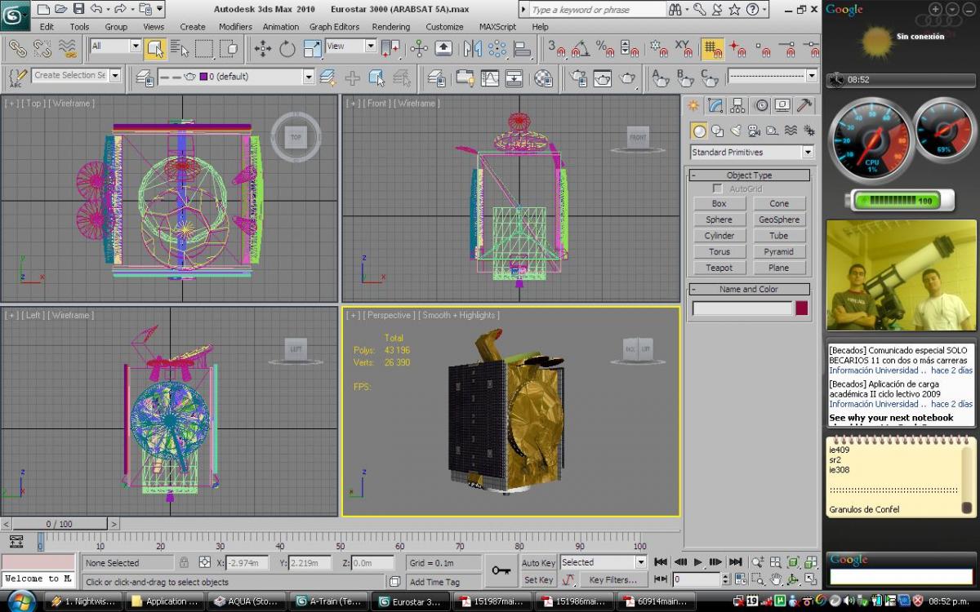Screen dimensions: 980x612
Task: Toggle Auto Key animation mode
Action: (539, 563)
